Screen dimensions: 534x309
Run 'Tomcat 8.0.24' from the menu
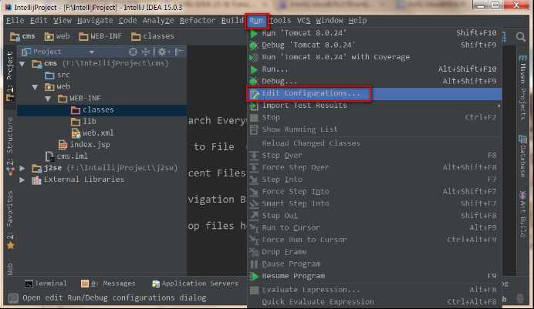(x=374, y=33)
